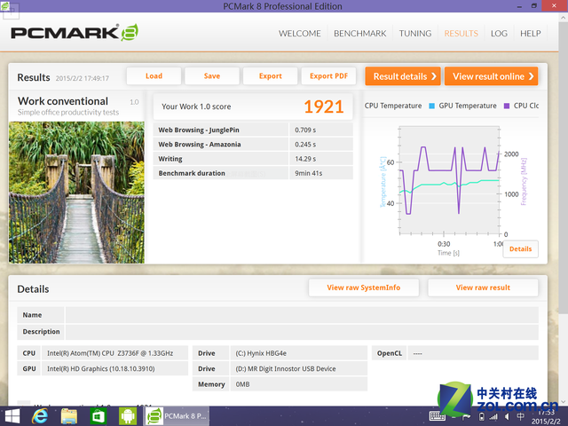Viewport: 568px width, 426px height.
Task: Click the Chinese input method indicator
Action: tap(521, 416)
